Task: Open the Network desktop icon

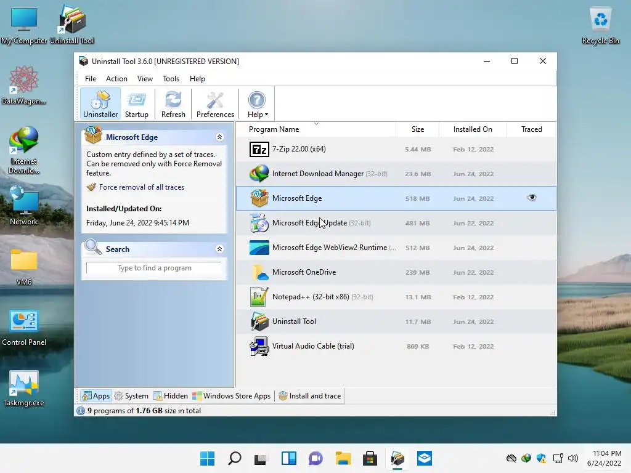Action: pos(24,206)
